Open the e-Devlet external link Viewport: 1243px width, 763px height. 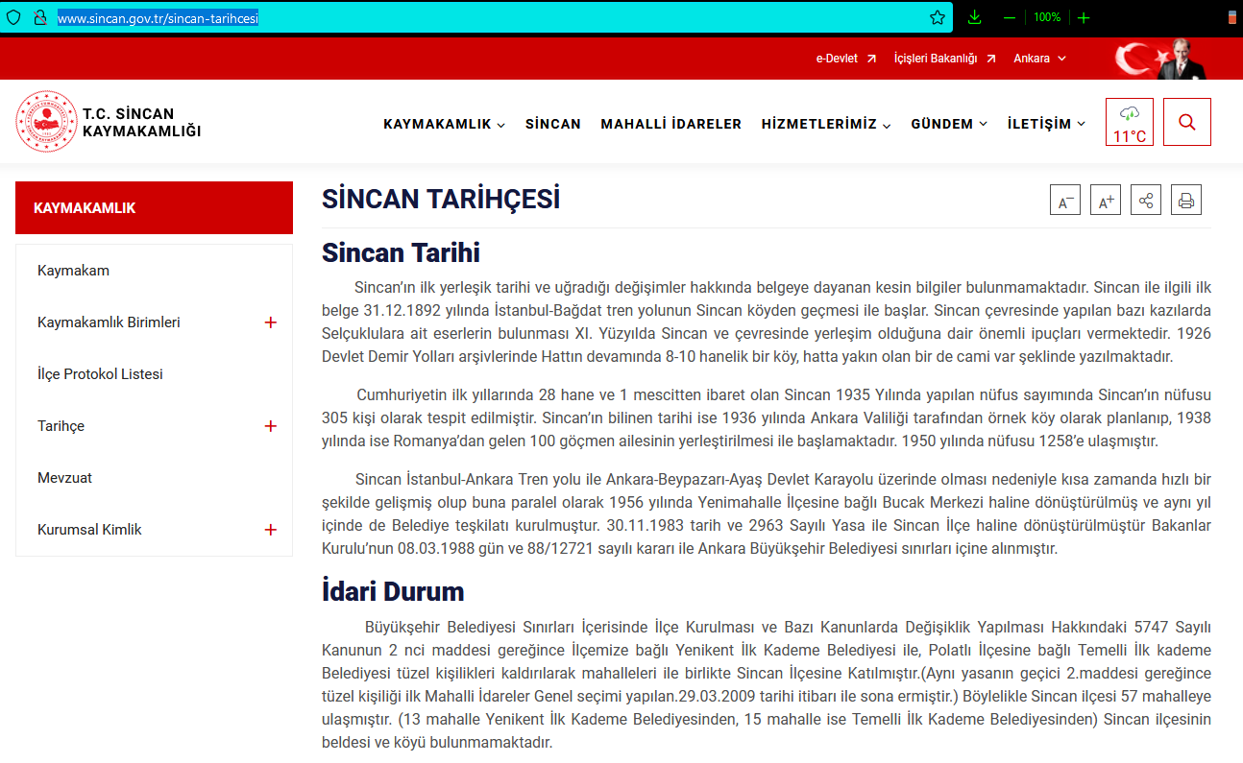(x=846, y=59)
